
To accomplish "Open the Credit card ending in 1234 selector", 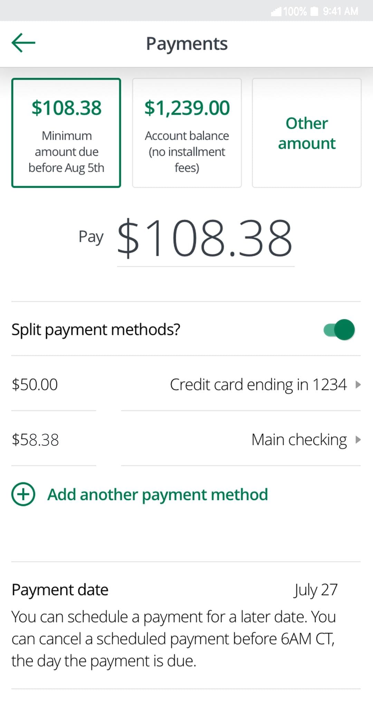I will pyautogui.click(x=259, y=384).
